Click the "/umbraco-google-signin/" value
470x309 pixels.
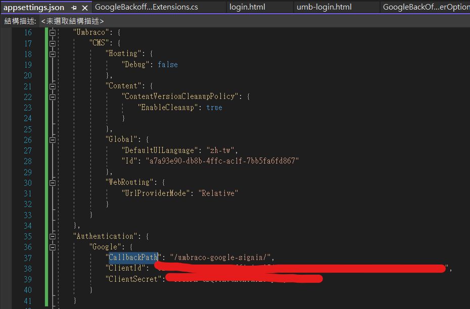click(220, 257)
